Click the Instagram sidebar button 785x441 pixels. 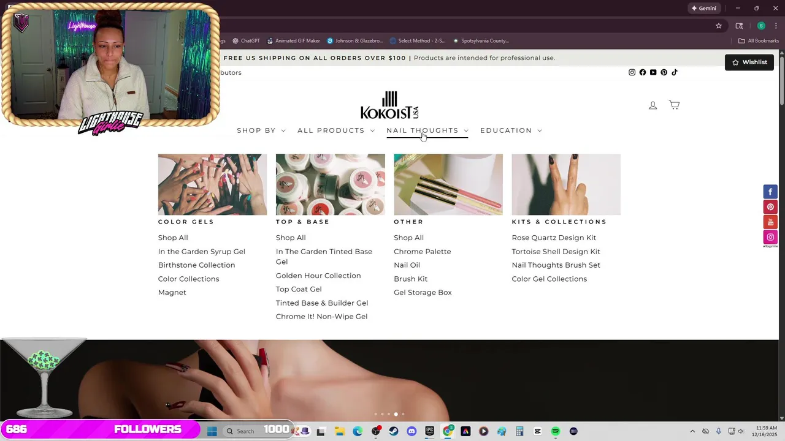click(770, 237)
